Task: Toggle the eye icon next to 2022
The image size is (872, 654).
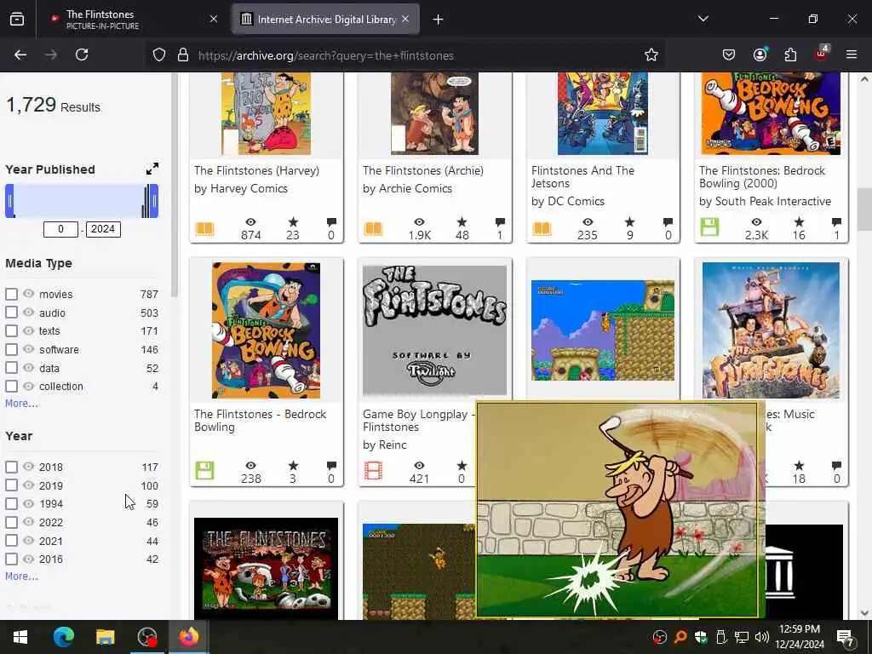Action: point(28,522)
